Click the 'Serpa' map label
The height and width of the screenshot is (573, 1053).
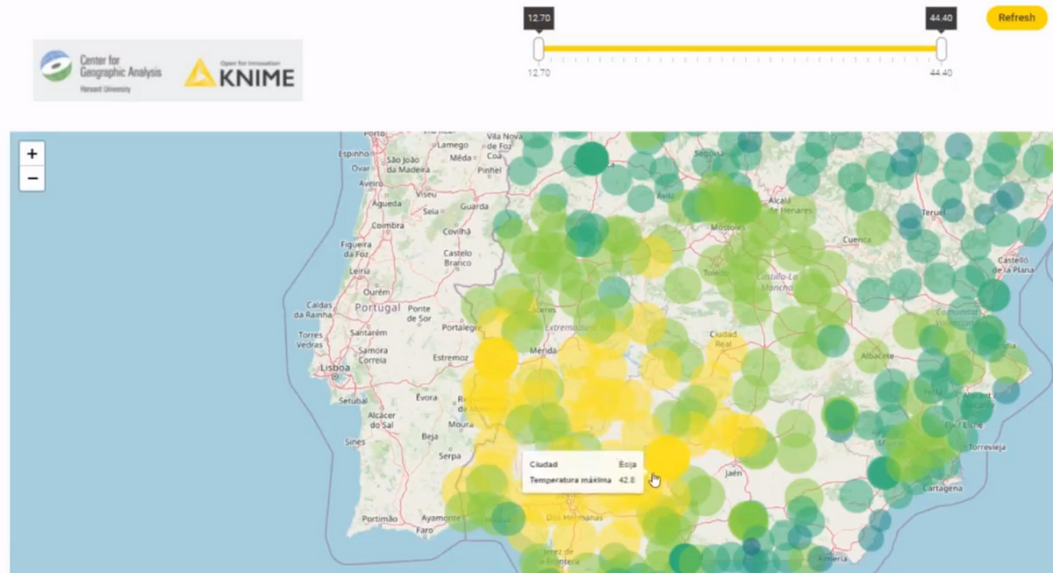[x=449, y=456]
